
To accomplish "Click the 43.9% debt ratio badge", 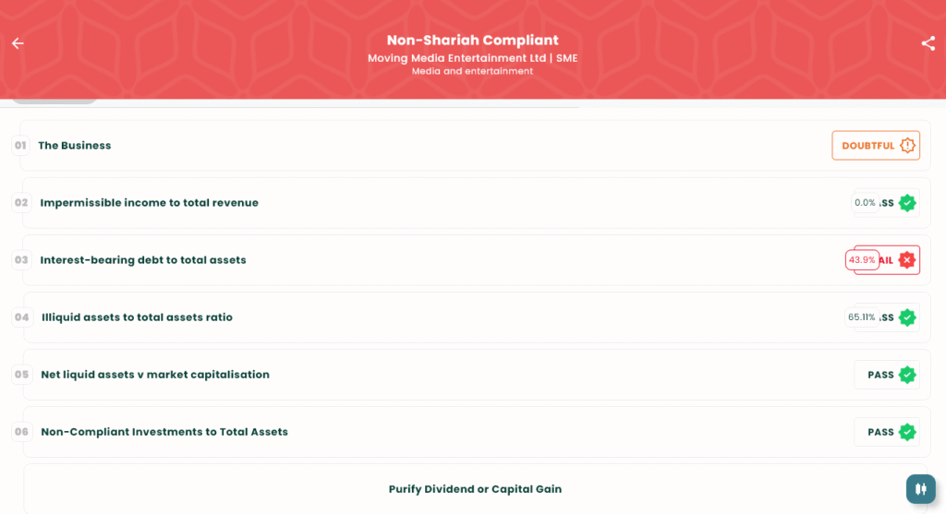I will [x=861, y=260].
